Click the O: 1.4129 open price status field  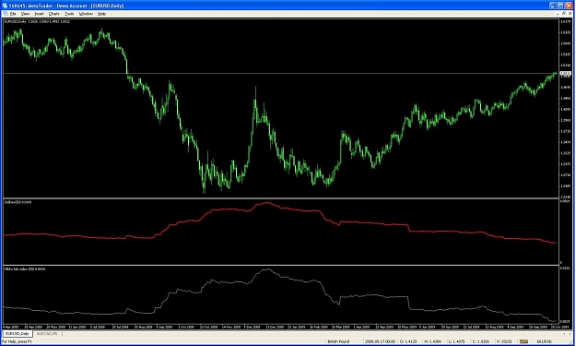(407, 341)
